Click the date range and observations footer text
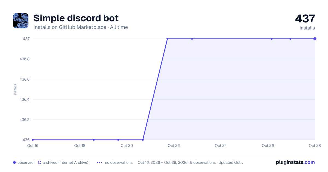The width and height of the screenshot is (328, 172). (x=190, y=162)
